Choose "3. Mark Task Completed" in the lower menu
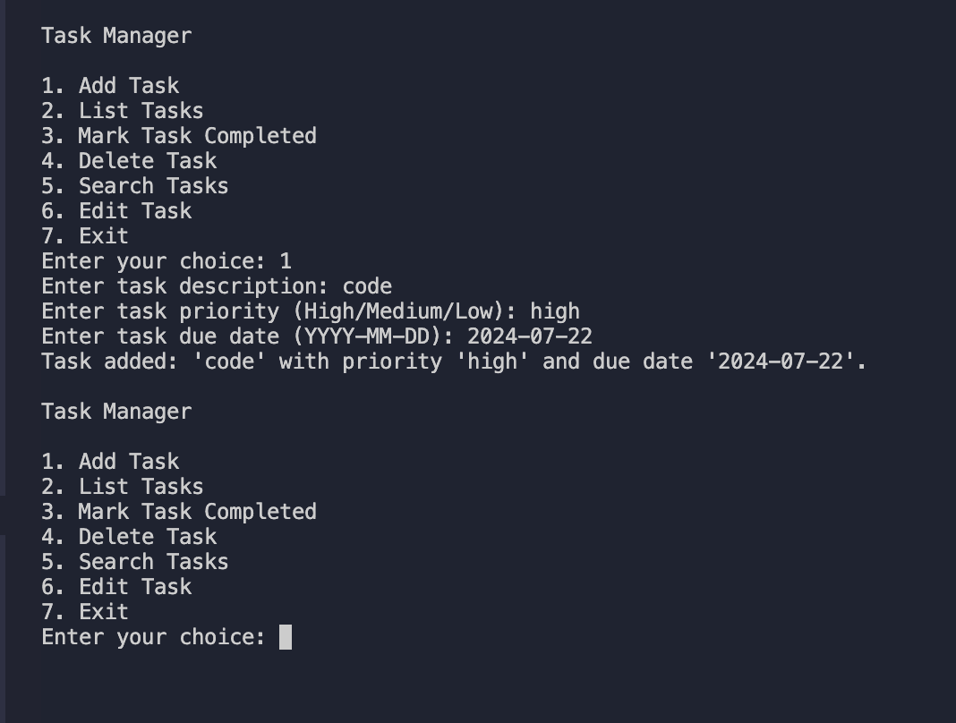Screen dimensions: 956x723 (x=179, y=512)
